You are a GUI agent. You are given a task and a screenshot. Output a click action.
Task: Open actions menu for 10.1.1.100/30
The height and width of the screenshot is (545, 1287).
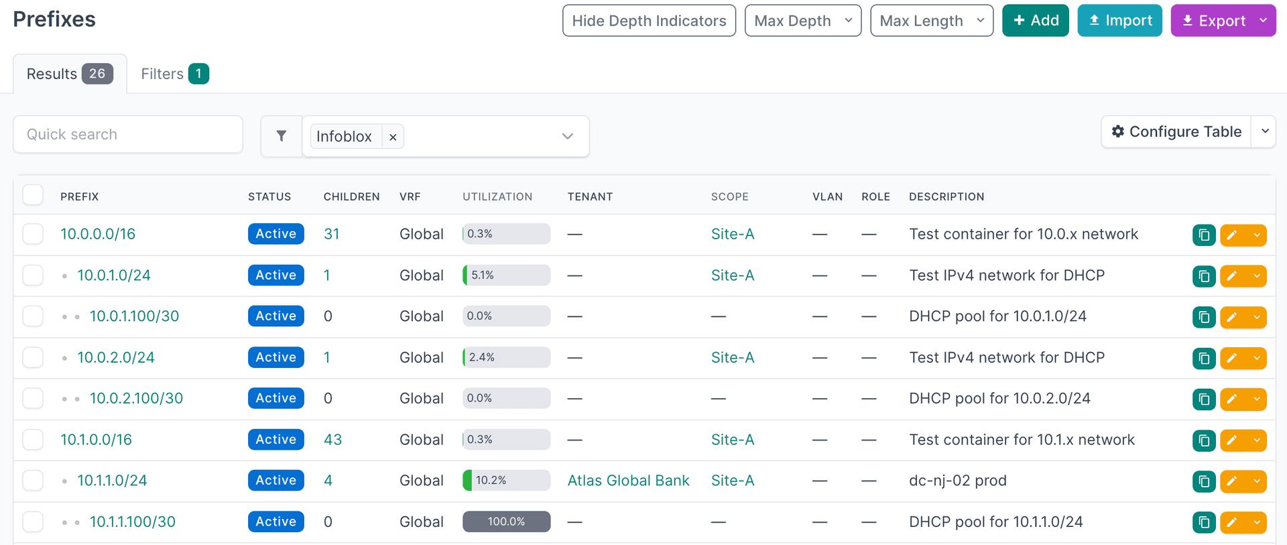coord(1257,522)
